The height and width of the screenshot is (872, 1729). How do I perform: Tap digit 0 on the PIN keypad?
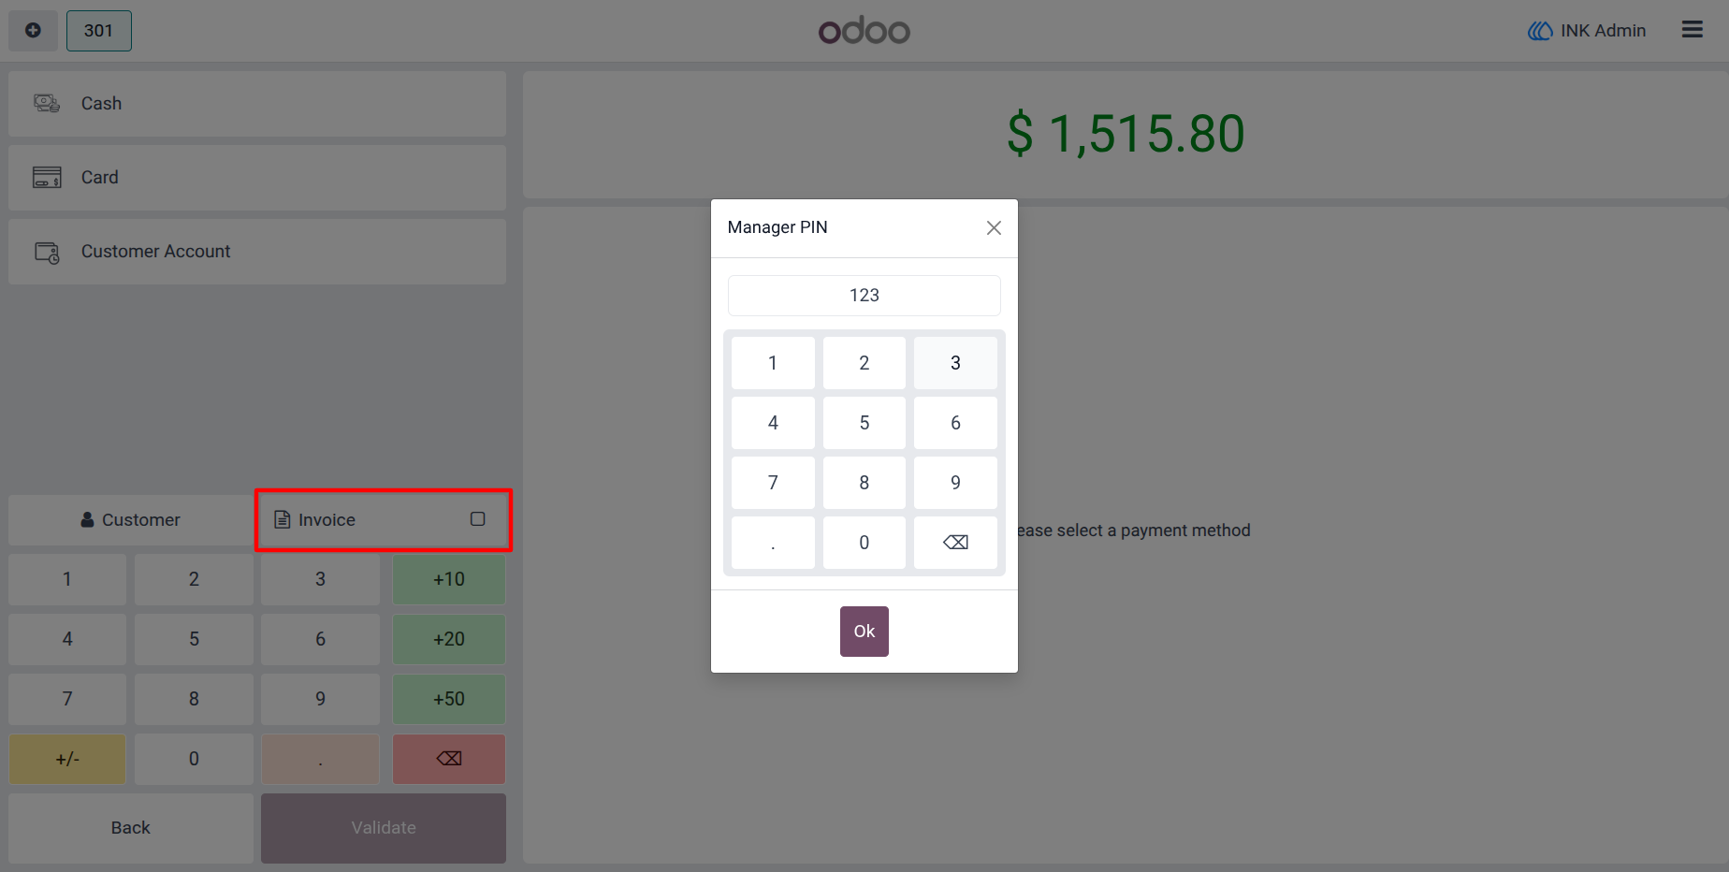(864, 543)
